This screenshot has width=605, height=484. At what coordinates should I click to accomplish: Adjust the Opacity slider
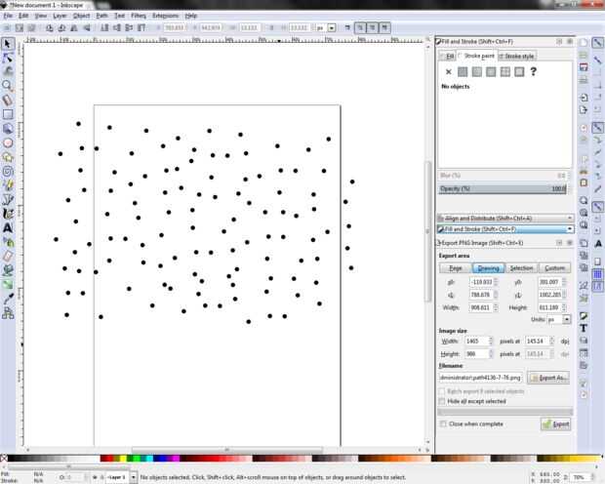(504, 188)
